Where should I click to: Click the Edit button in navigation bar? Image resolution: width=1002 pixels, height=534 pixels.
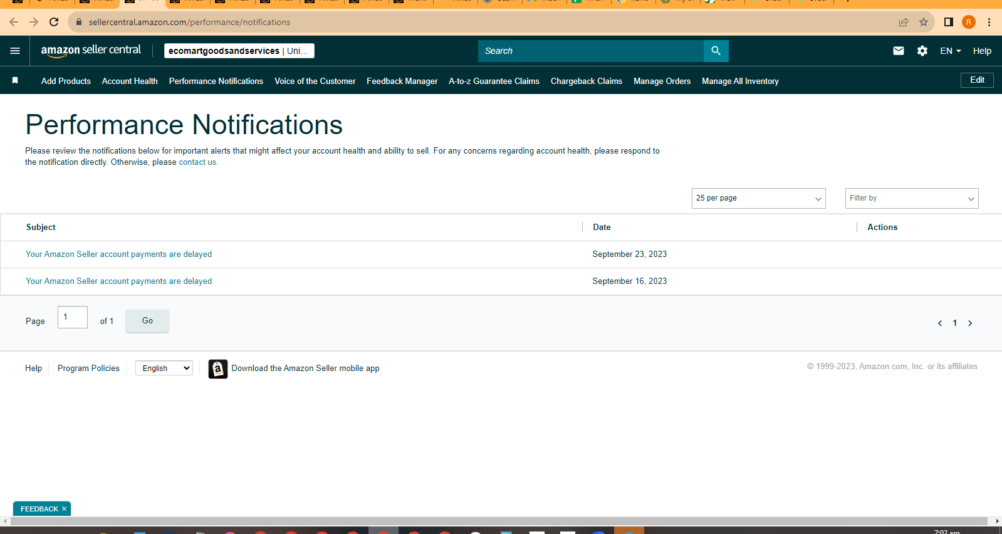[977, 80]
